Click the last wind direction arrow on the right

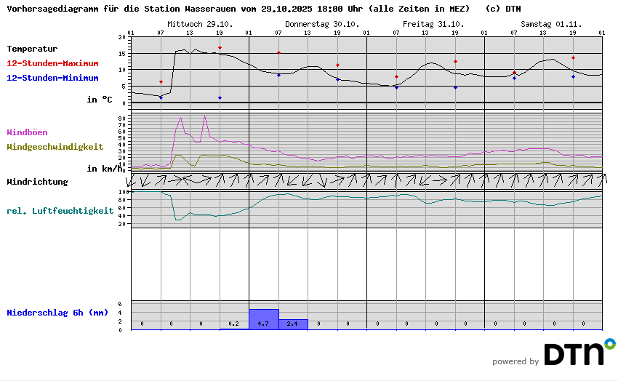click(x=602, y=180)
